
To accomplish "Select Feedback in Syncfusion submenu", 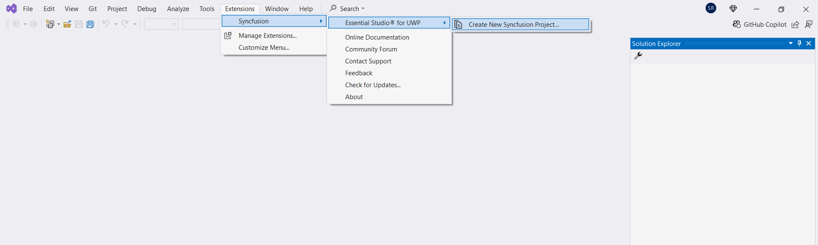I will pyautogui.click(x=389, y=73).
